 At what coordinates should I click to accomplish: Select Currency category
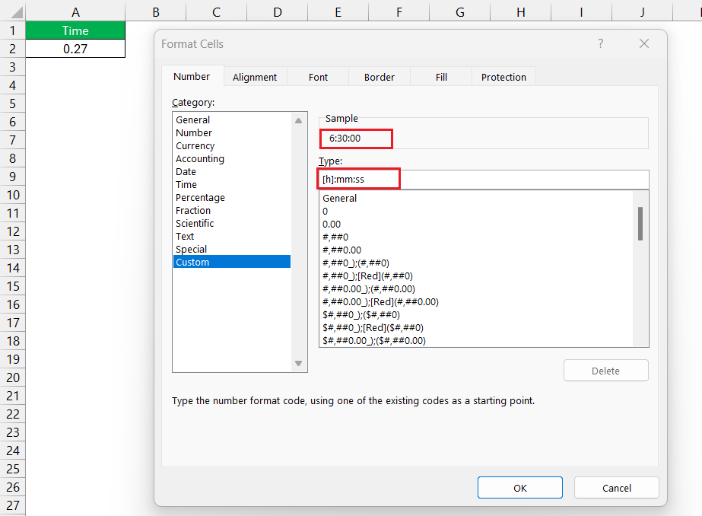pyautogui.click(x=232, y=145)
